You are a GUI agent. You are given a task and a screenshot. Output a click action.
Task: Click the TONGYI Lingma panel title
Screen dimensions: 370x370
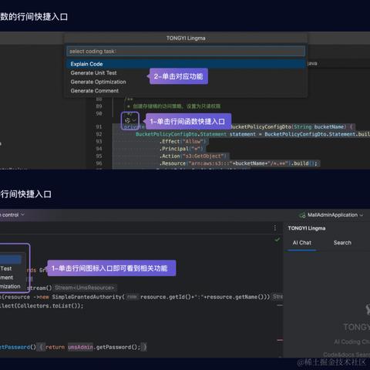(307, 228)
